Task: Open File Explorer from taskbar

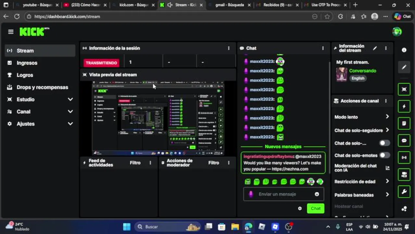Action: click(235, 227)
